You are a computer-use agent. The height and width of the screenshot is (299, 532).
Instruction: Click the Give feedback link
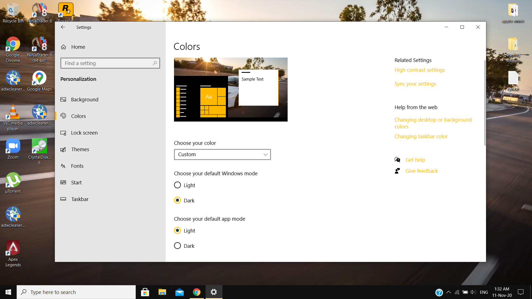(x=422, y=171)
